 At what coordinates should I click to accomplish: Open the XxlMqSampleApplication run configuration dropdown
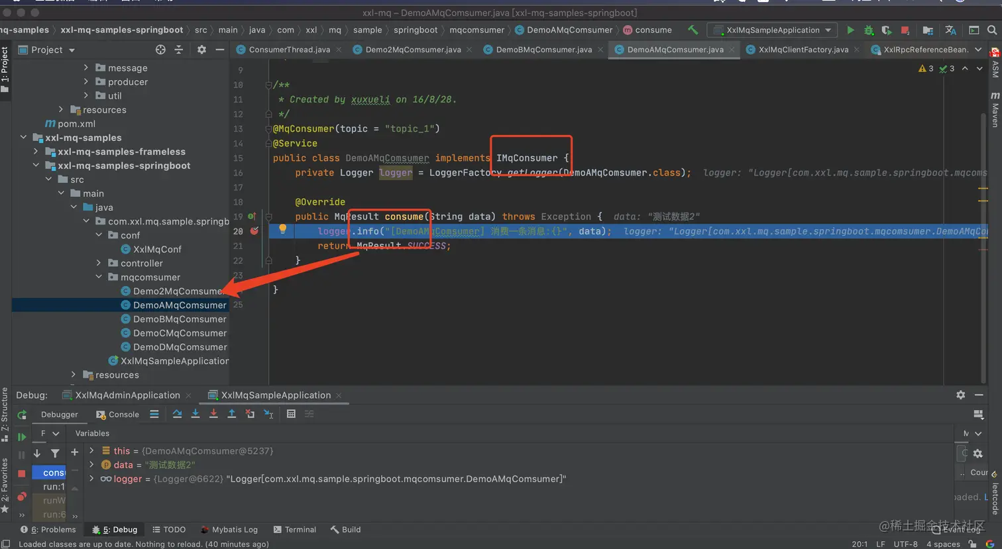tap(773, 30)
